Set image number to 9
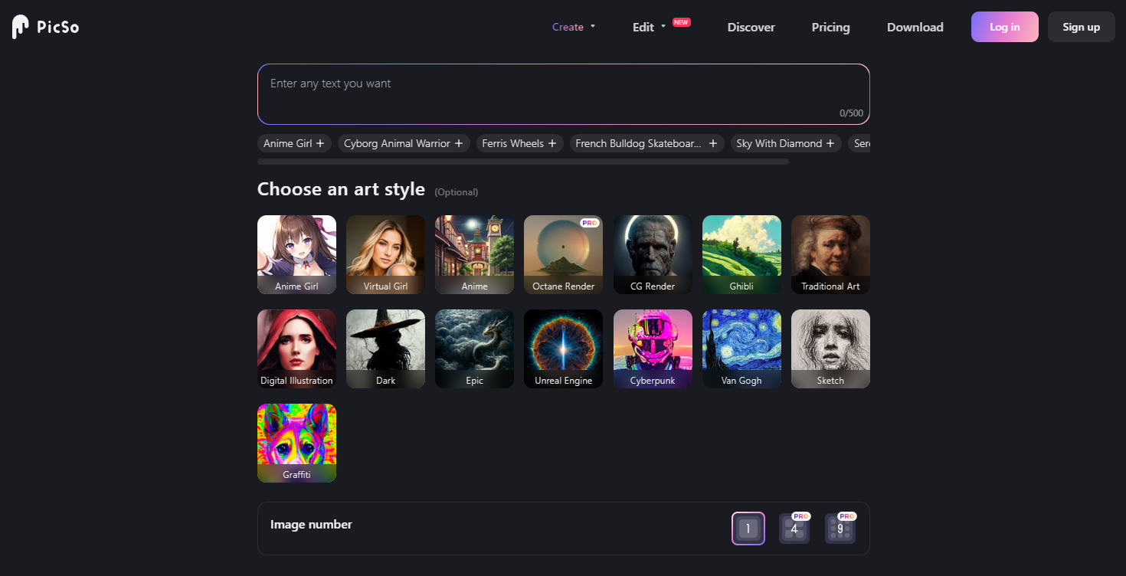Screen dimensions: 1126x576 coord(840,529)
